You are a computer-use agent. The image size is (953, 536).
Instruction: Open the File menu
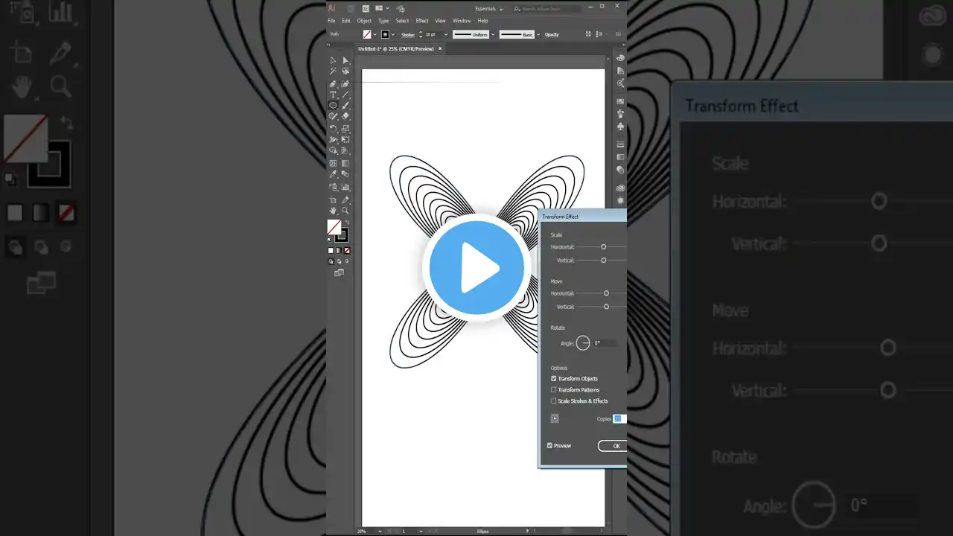tap(331, 21)
